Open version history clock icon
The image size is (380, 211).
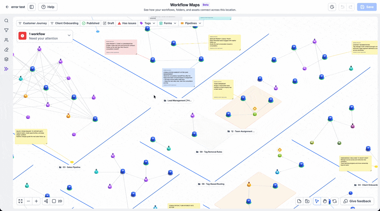[332, 7]
